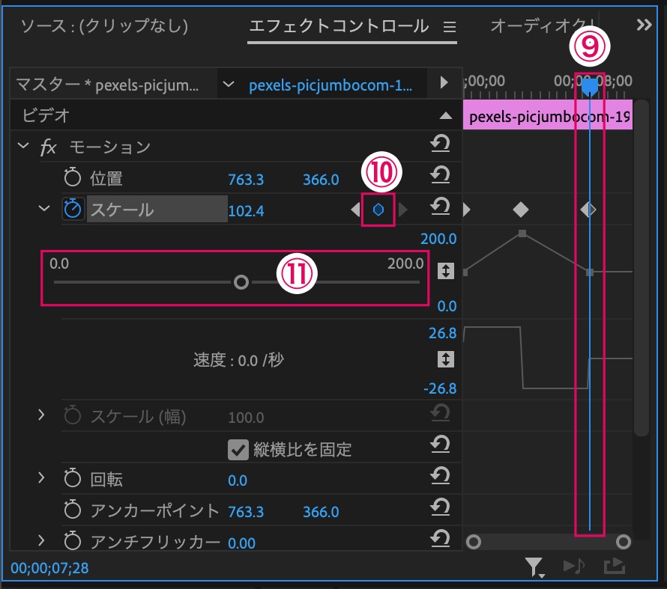
Task: Click the graph maximum value 200.0
Action: point(438,239)
